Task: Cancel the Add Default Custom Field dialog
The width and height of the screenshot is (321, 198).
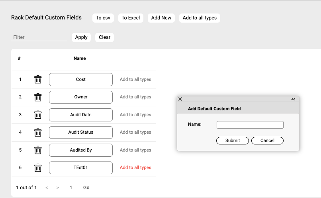Action: point(267,140)
